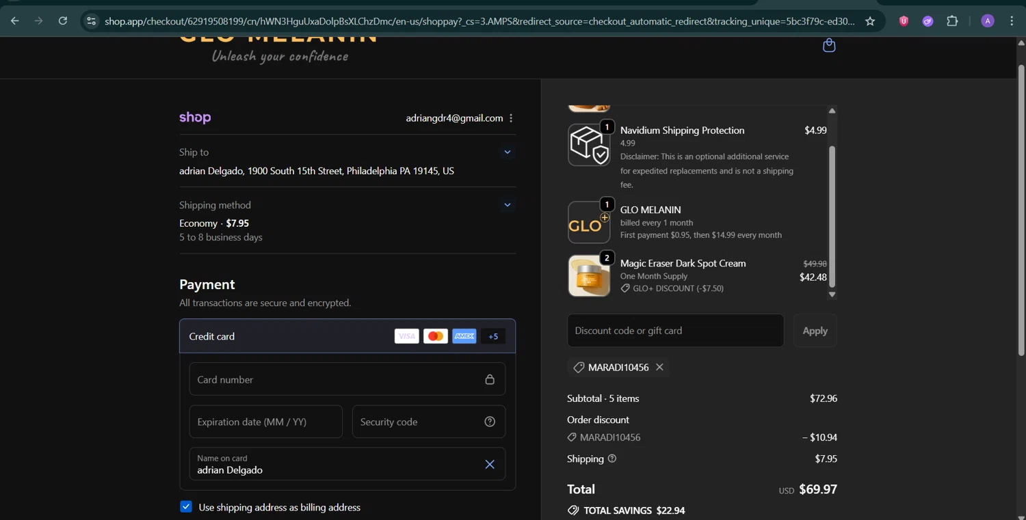
Task: Click the browser address bar URL
Action: [479, 21]
